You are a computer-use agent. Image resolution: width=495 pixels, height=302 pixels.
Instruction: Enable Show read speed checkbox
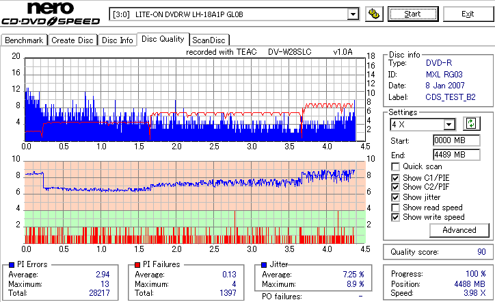coord(395,207)
